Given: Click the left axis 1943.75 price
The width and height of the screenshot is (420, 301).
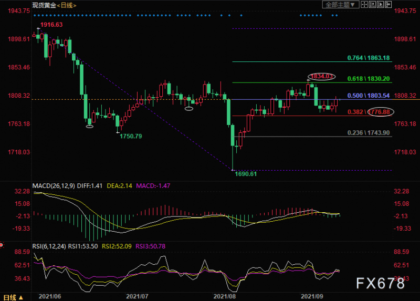Looking at the screenshot, I should pos(19,11).
